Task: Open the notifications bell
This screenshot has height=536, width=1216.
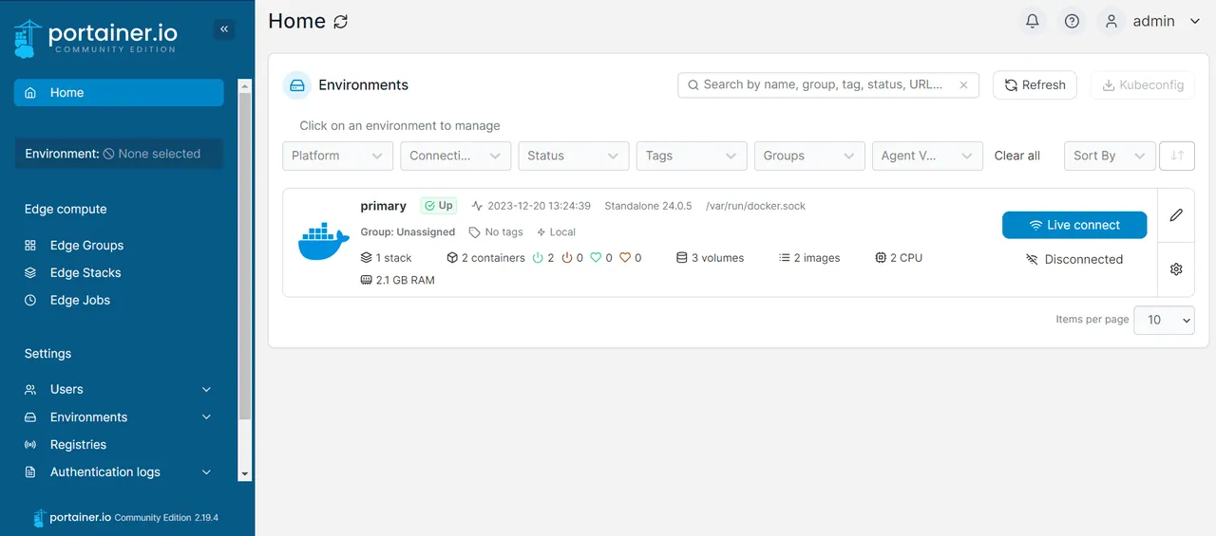Action: click(1033, 21)
